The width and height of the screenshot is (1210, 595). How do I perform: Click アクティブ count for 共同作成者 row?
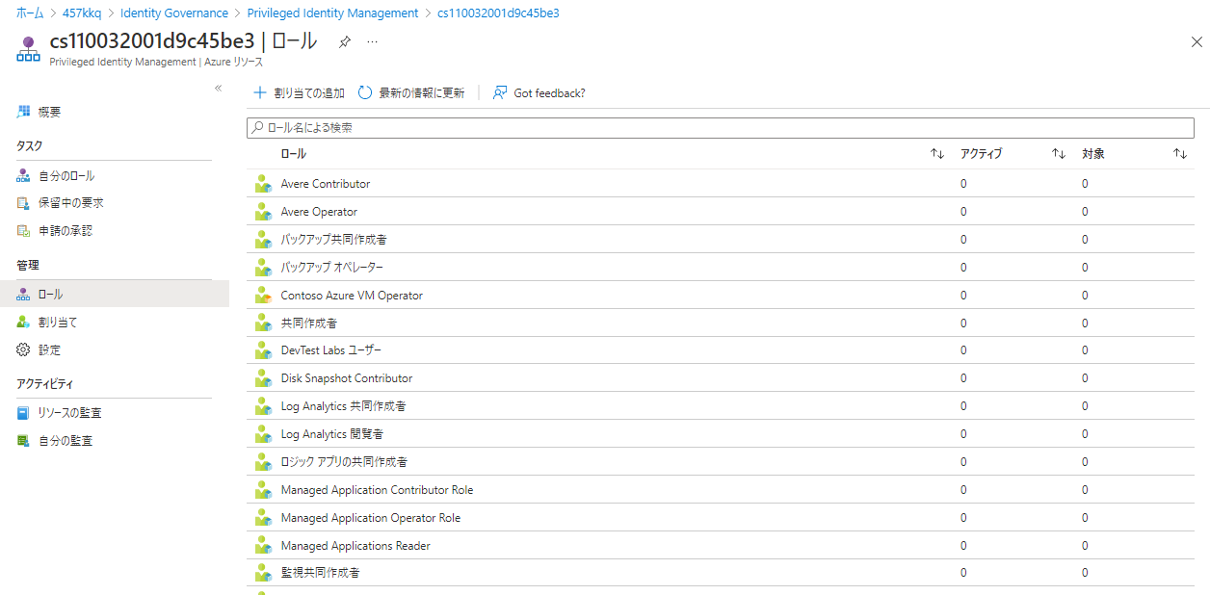pyautogui.click(x=963, y=323)
